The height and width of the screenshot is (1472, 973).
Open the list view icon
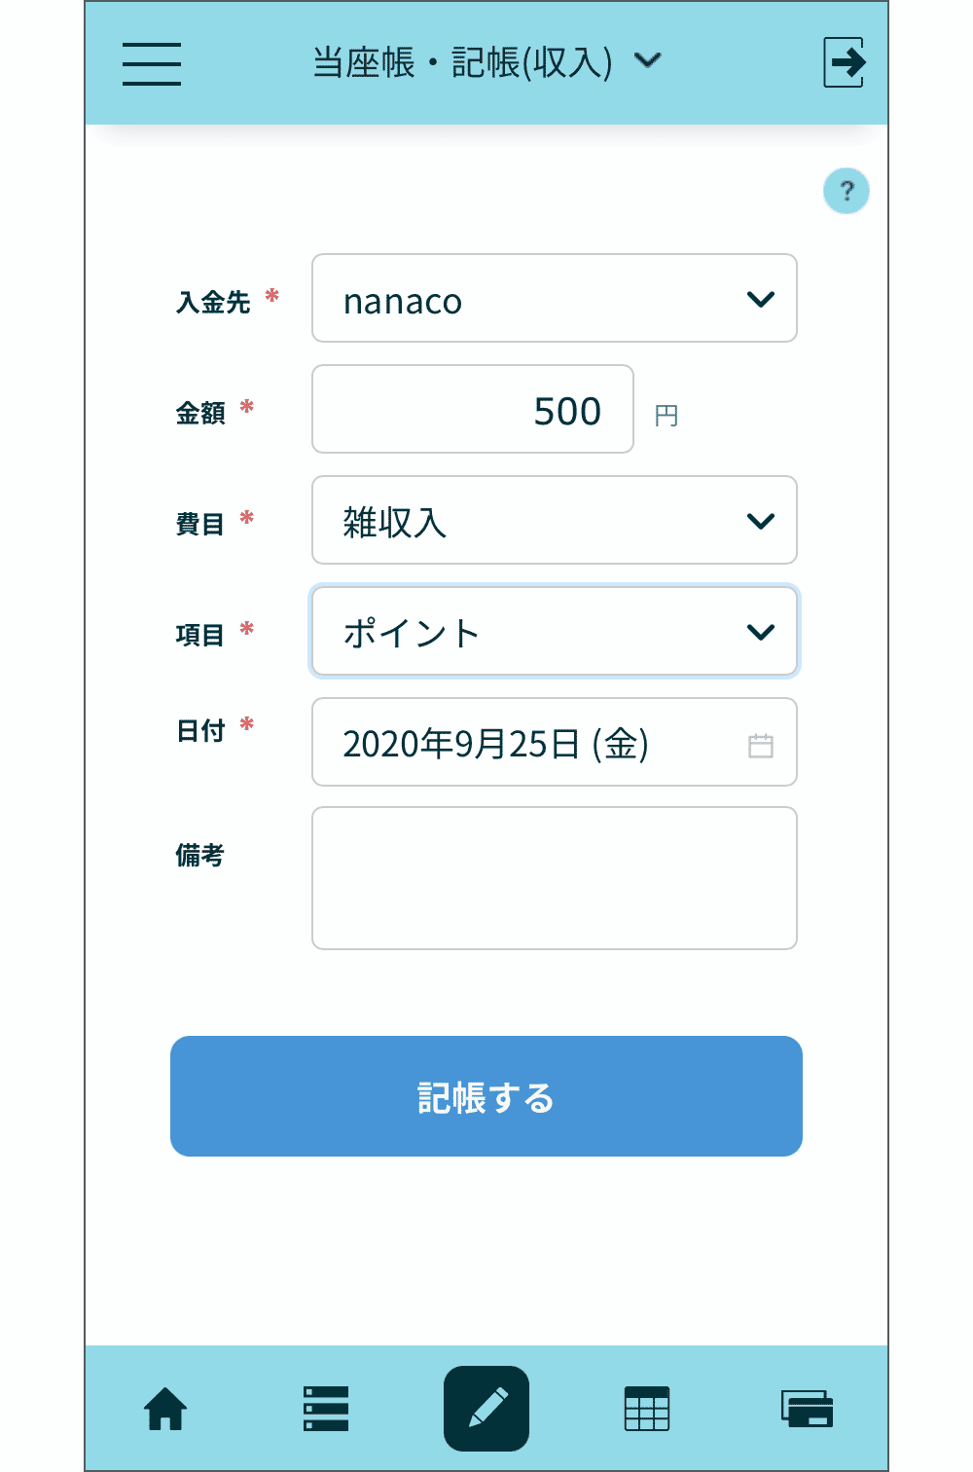326,1409
